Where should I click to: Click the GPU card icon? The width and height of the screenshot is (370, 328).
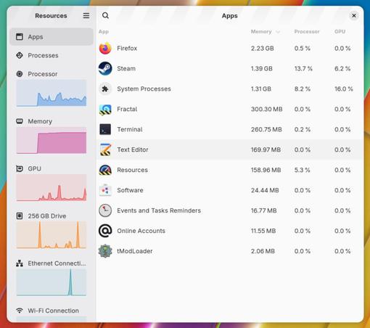tap(20, 168)
